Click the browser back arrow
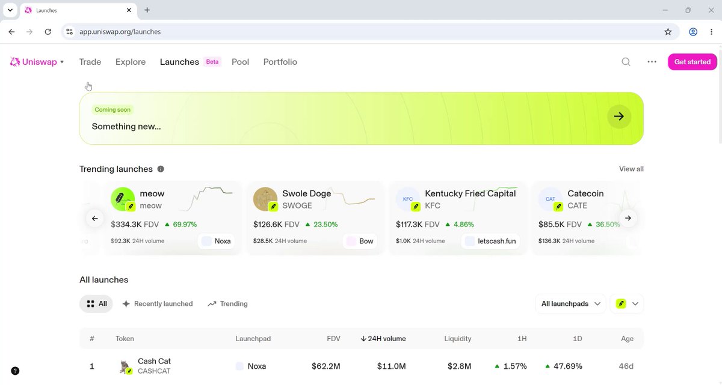 pos(11,32)
